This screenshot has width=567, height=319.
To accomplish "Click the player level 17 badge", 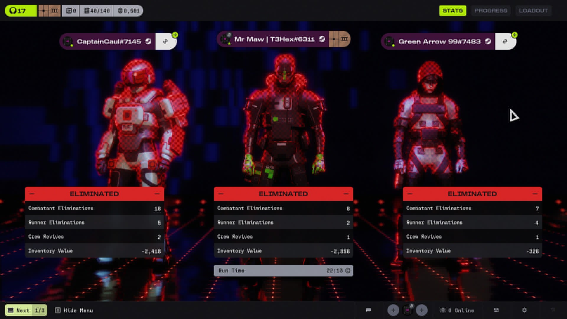I will point(21,11).
